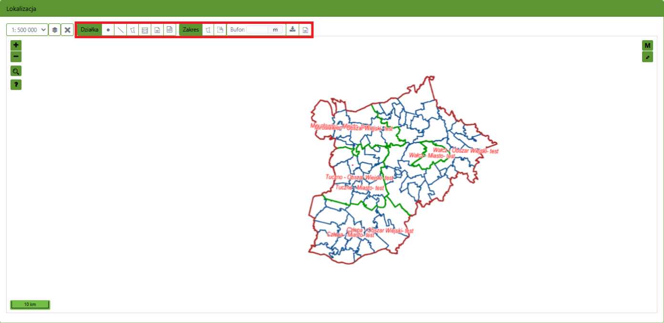
Task: Click the code file import icon
Action: (x=169, y=30)
